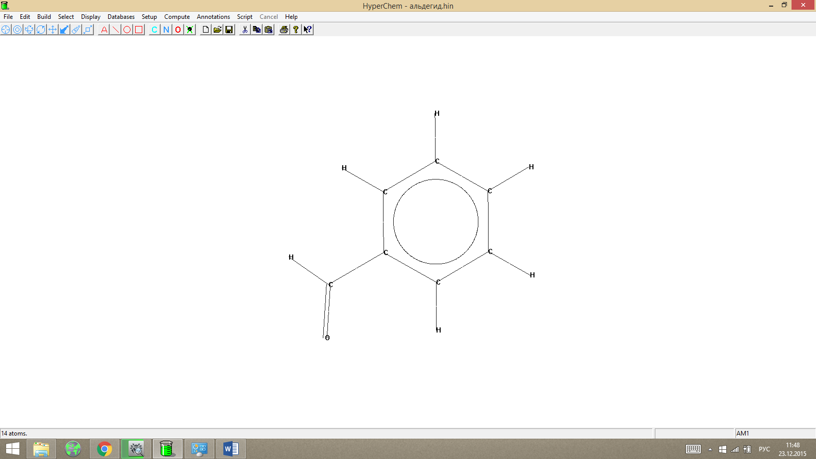Screen dimensions: 816x459
Task: Set default element to Nitrogen
Action: pyautogui.click(x=166, y=30)
